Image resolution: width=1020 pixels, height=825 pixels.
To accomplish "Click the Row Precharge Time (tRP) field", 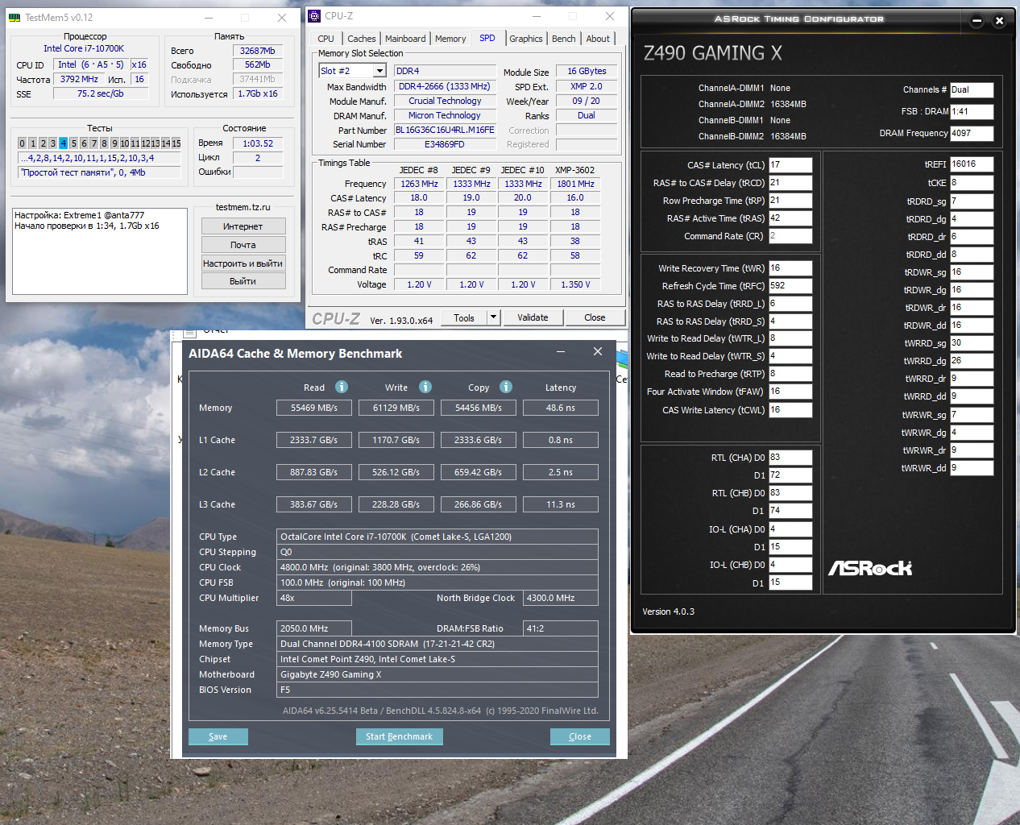I will click(x=790, y=201).
